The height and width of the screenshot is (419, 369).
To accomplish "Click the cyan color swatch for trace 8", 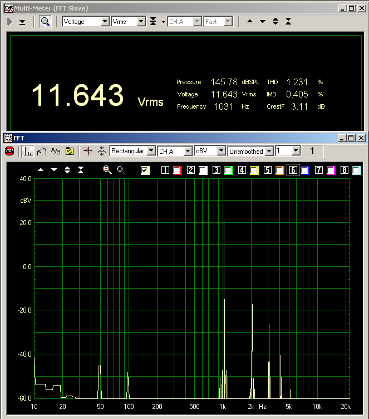I will tap(357, 170).
